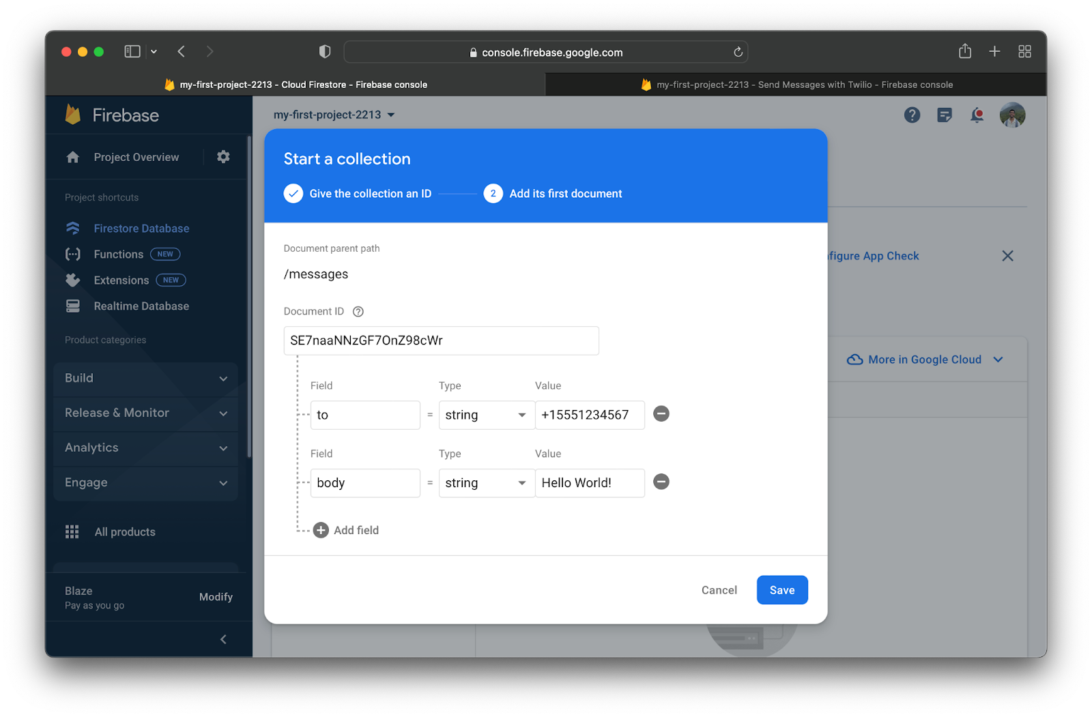Open the notifications bell icon
This screenshot has height=717, width=1092.
coord(977,115)
